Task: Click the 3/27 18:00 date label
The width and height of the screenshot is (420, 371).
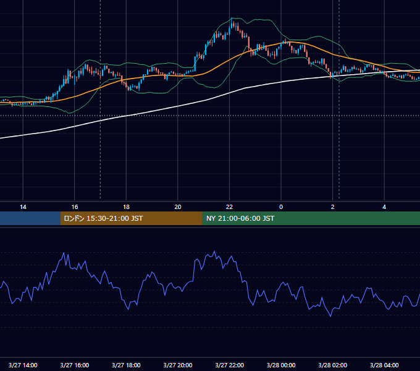Action: click(x=126, y=365)
